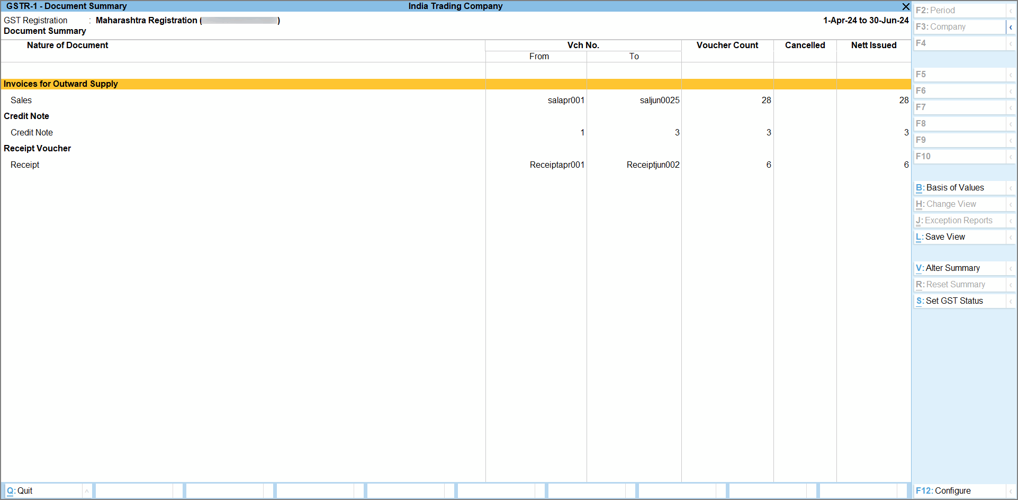
Task: Click the chevron beside Set GST Status
Action: point(1011,301)
